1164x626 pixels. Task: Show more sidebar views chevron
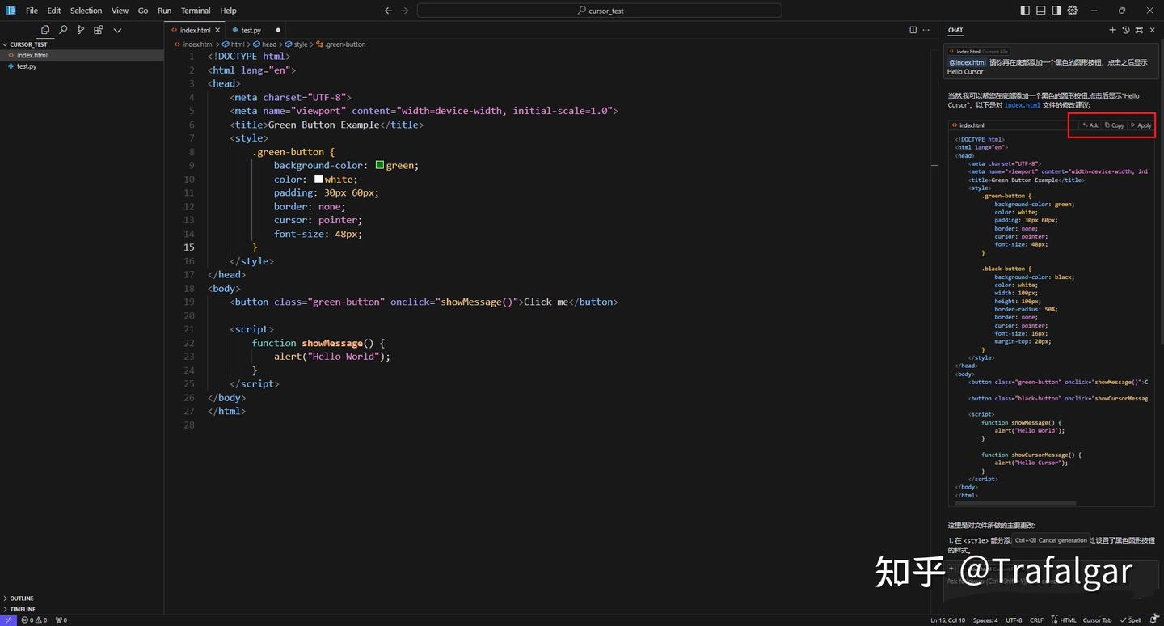point(117,30)
